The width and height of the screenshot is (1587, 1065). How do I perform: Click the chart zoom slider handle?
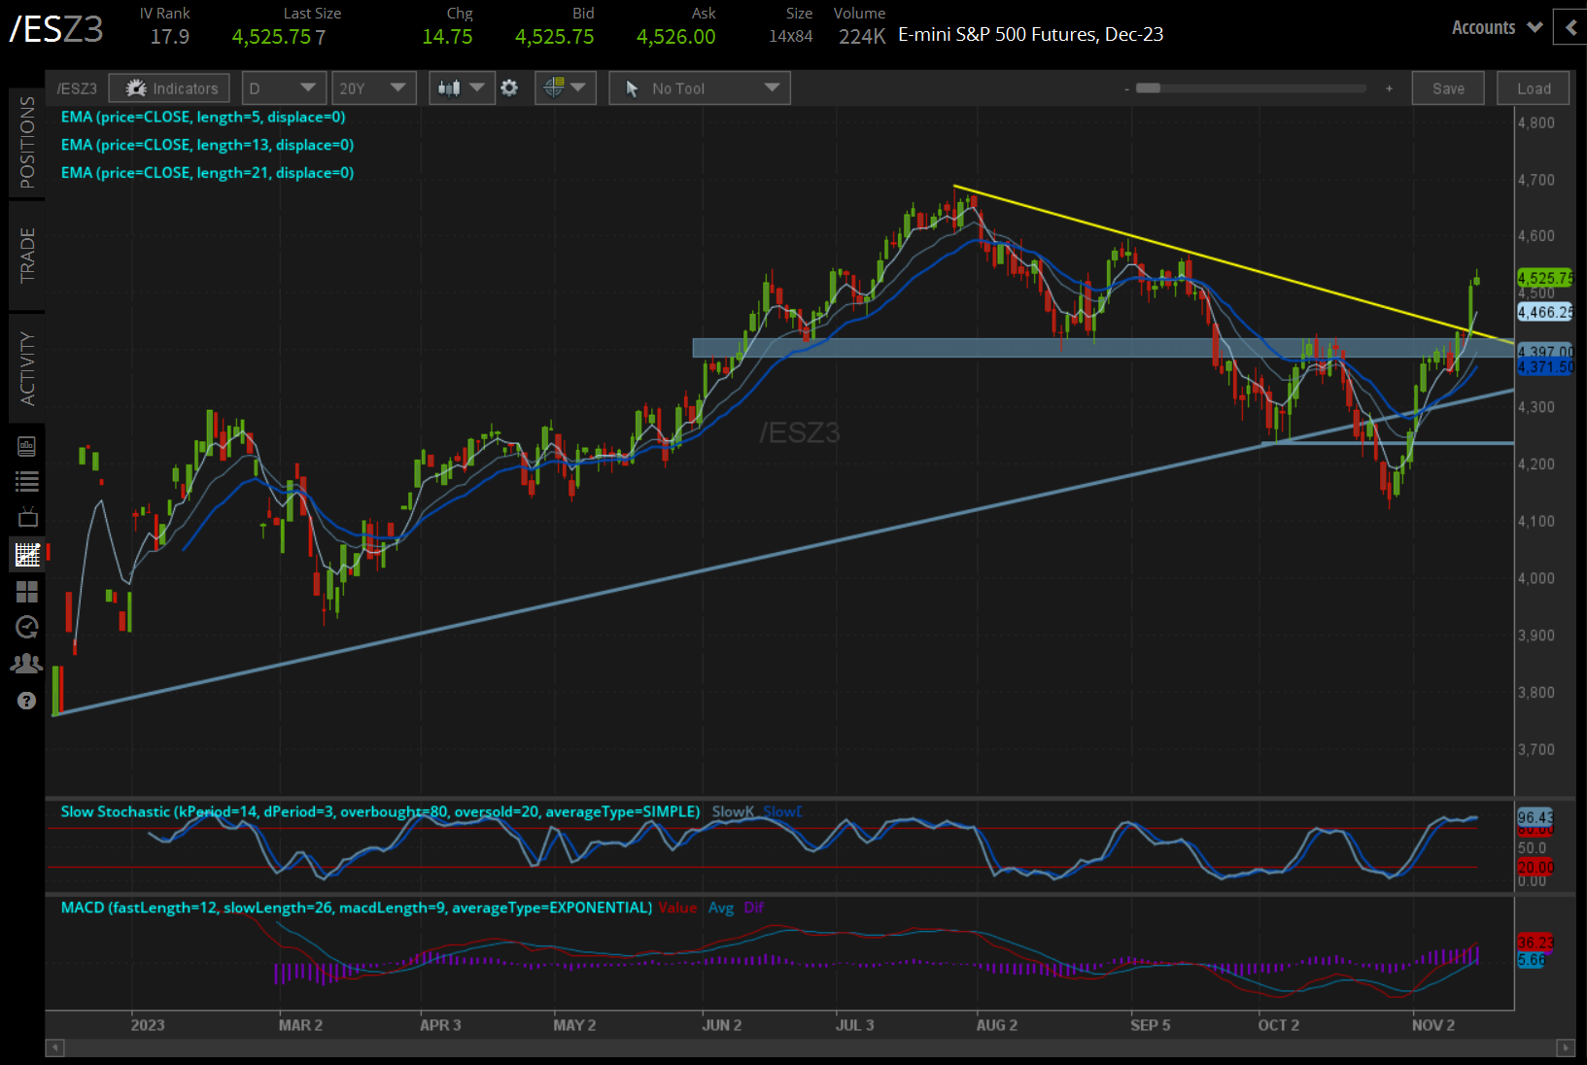pos(1148,88)
